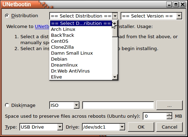Confirm with the OK button
Viewport: 188px width, 137px height.
(x=141, y=127)
